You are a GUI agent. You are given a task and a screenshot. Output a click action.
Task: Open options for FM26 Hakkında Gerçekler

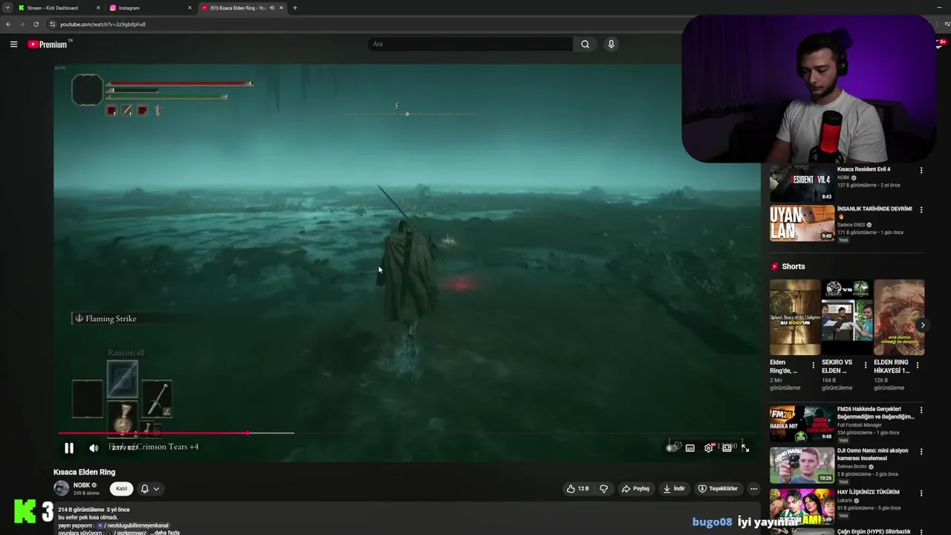(921, 410)
